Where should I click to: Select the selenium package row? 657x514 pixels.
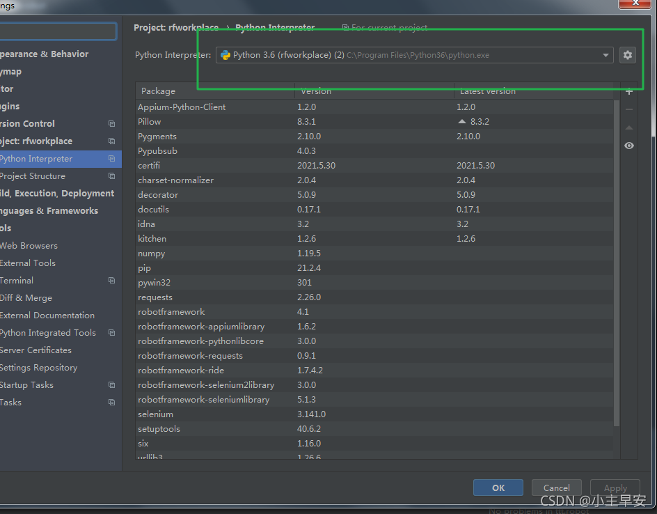point(374,414)
